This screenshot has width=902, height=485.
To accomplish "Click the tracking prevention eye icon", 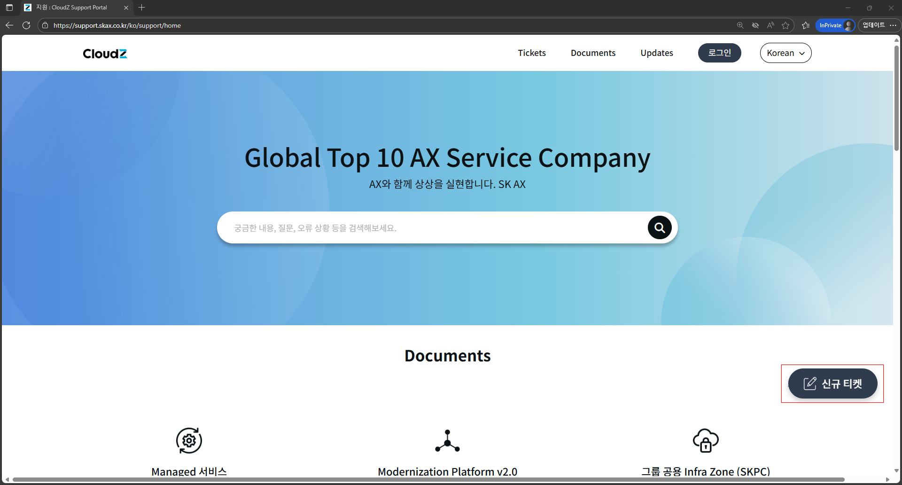I will pos(755,25).
